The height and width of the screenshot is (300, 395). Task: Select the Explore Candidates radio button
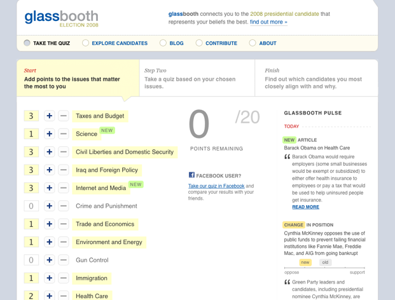85,43
